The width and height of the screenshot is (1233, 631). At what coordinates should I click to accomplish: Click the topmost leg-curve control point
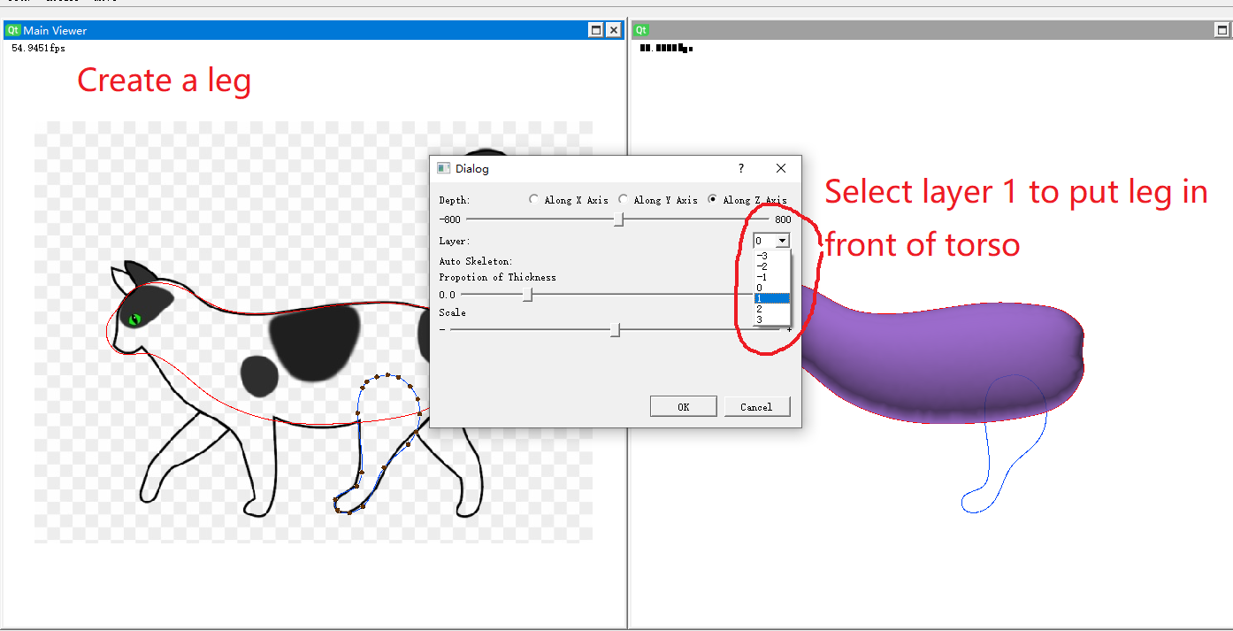(388, 374)
